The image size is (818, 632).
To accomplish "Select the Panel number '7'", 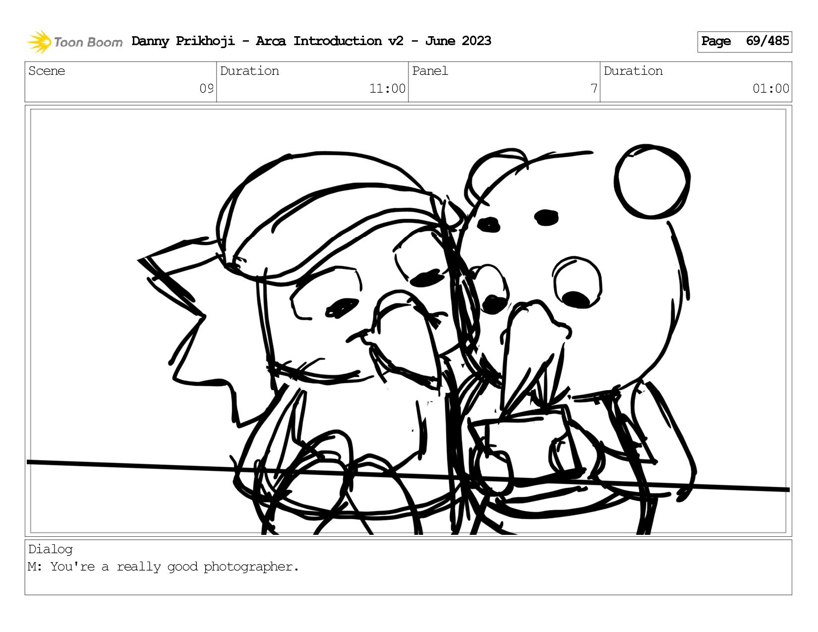I will (x=594, y=89).
